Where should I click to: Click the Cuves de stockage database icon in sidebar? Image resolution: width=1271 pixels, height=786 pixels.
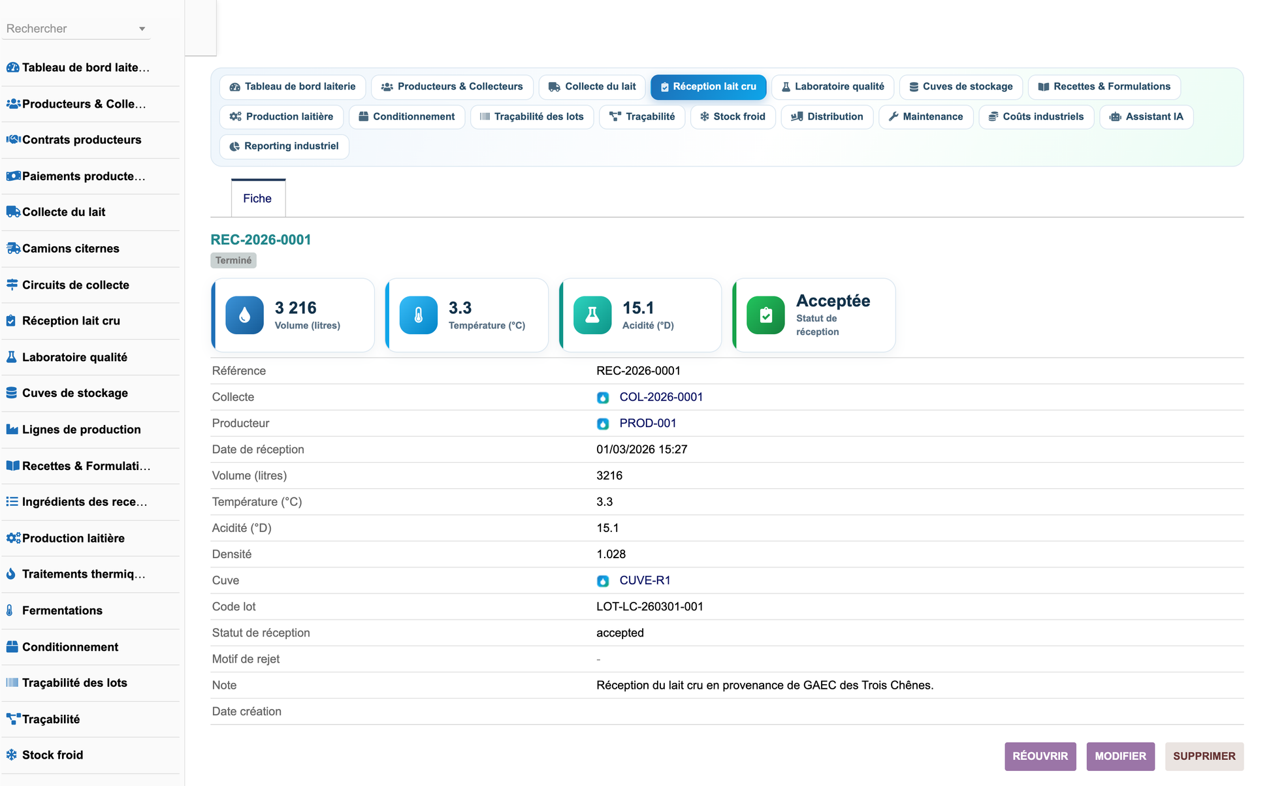pos(11,393)
